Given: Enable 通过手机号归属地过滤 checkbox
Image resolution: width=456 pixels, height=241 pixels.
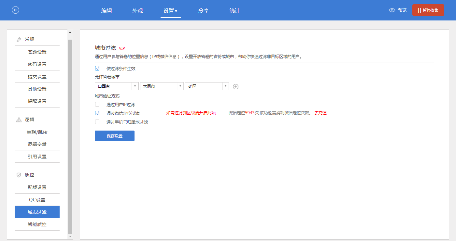Looking at the screenshot, I should coord(97,122).
